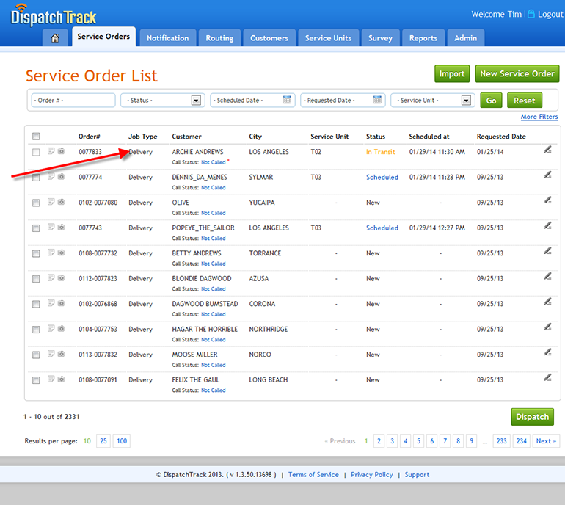Click camera icon for order 0077743

click(61, 228)
